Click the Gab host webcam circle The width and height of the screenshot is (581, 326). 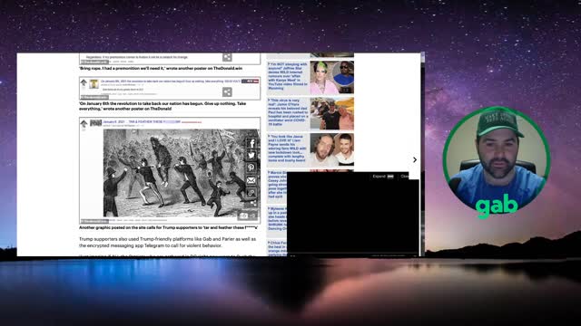click(x=497, y=160)
